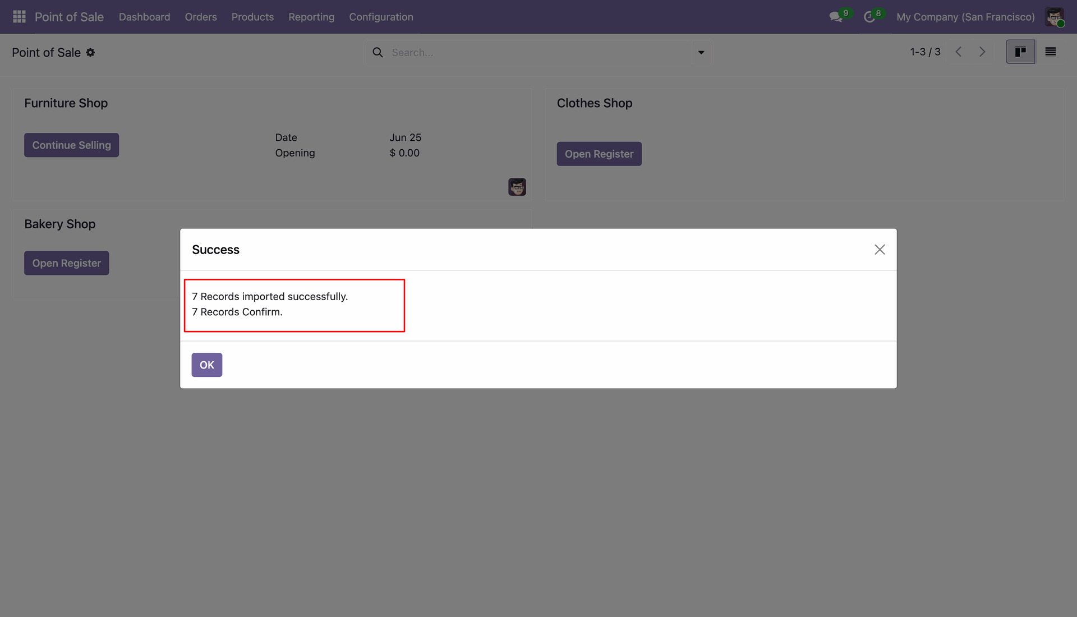Go to the previous page arrow
Screen dimensions: 1077x617
click(959, 52)
